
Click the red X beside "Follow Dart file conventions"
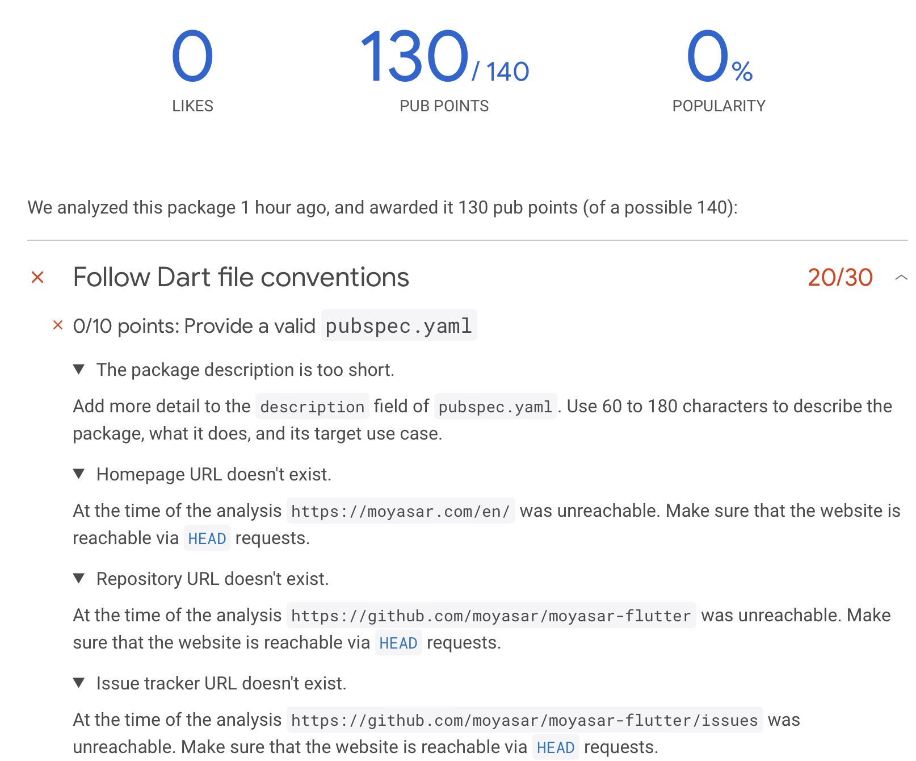pos(37,277)
